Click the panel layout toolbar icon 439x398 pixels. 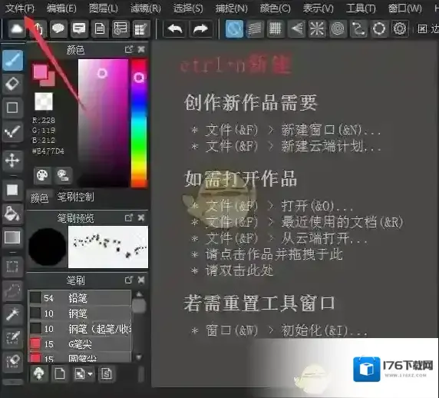[120, 28]
